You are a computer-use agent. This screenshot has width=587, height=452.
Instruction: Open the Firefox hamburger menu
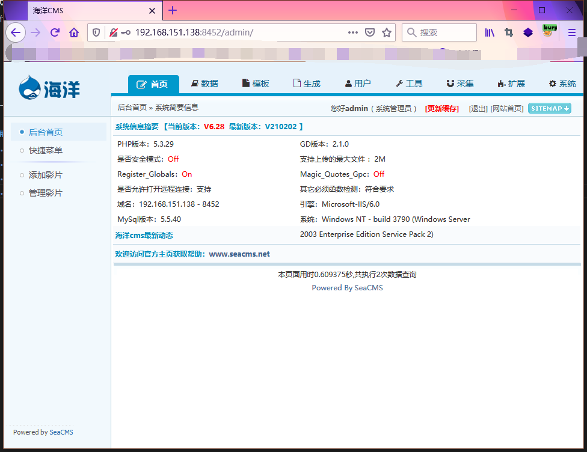click(571, 32)
